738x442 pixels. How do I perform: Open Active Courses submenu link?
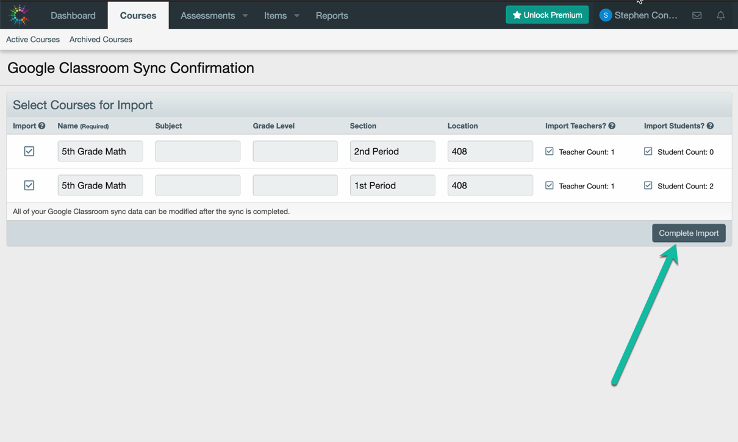[33, 40]
